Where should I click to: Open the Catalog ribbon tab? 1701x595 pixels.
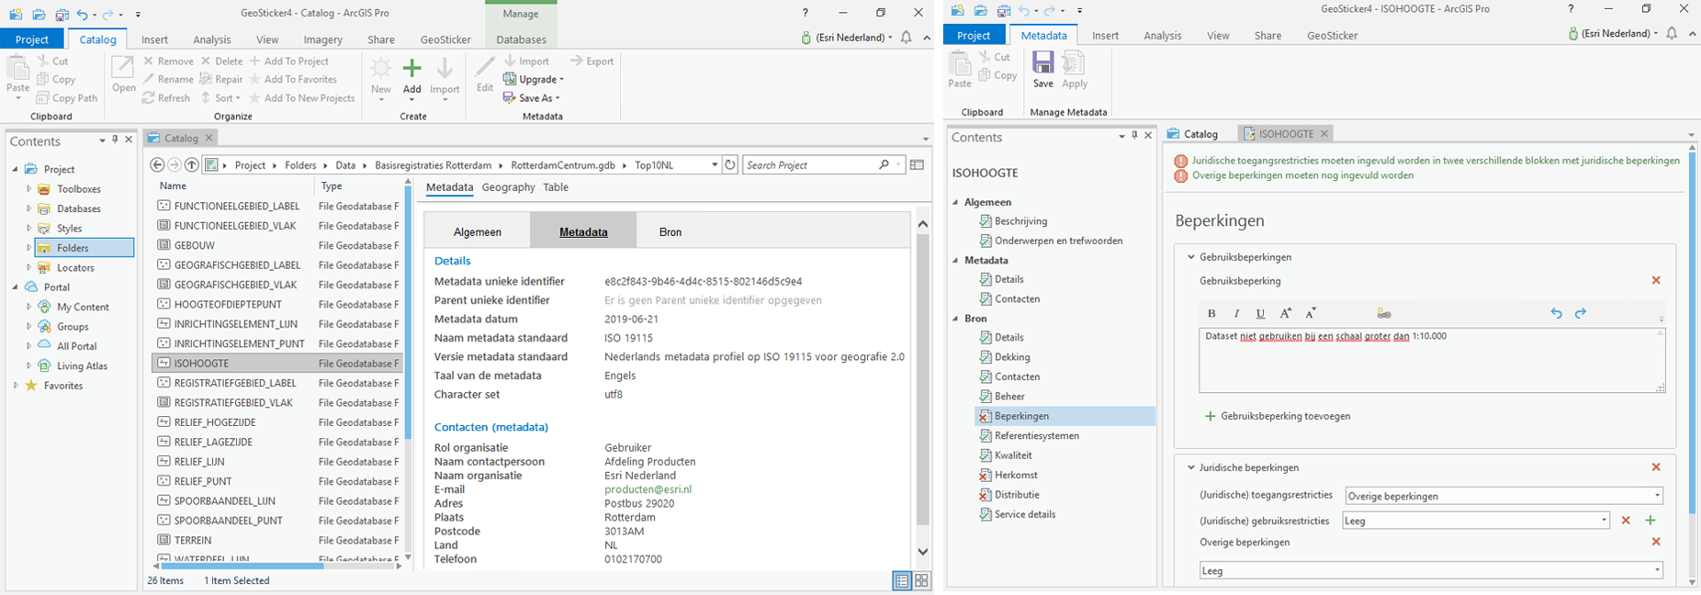97,39
